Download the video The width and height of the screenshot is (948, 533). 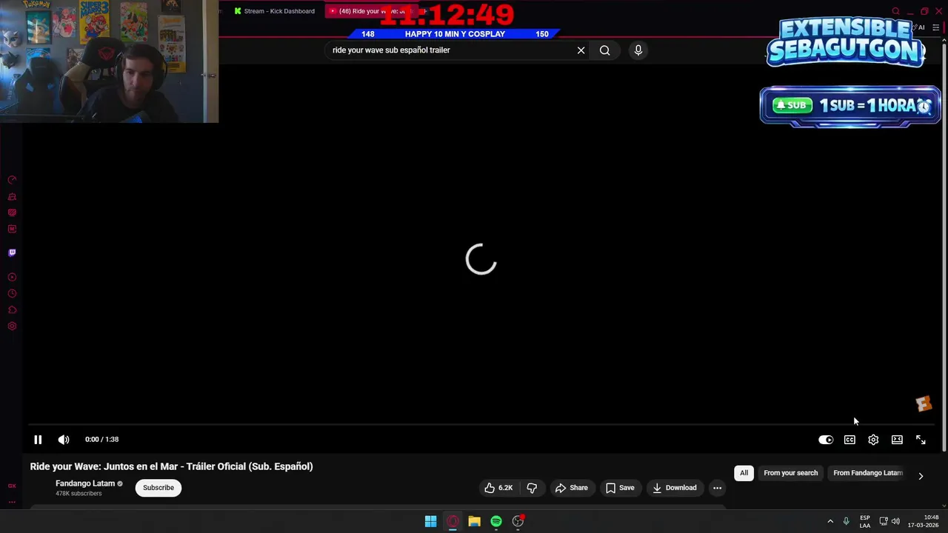click(675, 488)
